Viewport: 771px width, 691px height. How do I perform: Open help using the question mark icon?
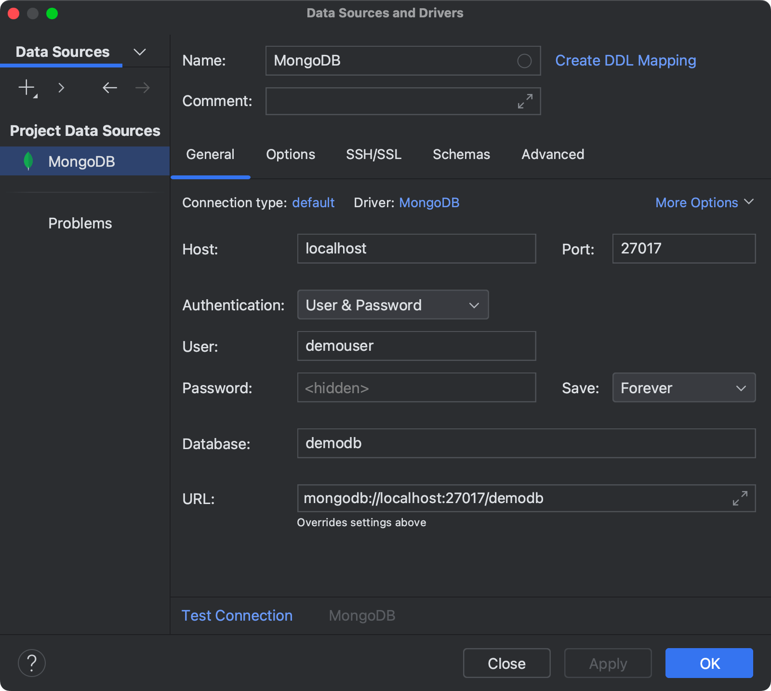(31, 663)
